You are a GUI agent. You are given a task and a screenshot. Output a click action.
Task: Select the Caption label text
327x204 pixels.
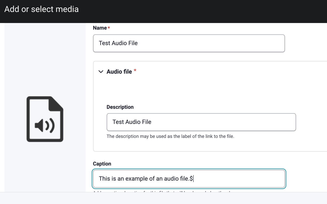tap(102, 164)
